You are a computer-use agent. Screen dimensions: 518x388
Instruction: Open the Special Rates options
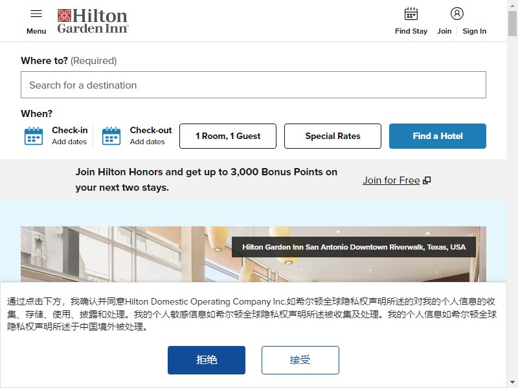click(333, 136)
